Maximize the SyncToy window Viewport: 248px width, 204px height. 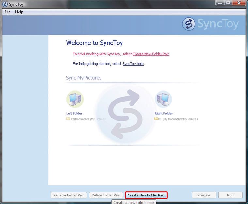228,3
